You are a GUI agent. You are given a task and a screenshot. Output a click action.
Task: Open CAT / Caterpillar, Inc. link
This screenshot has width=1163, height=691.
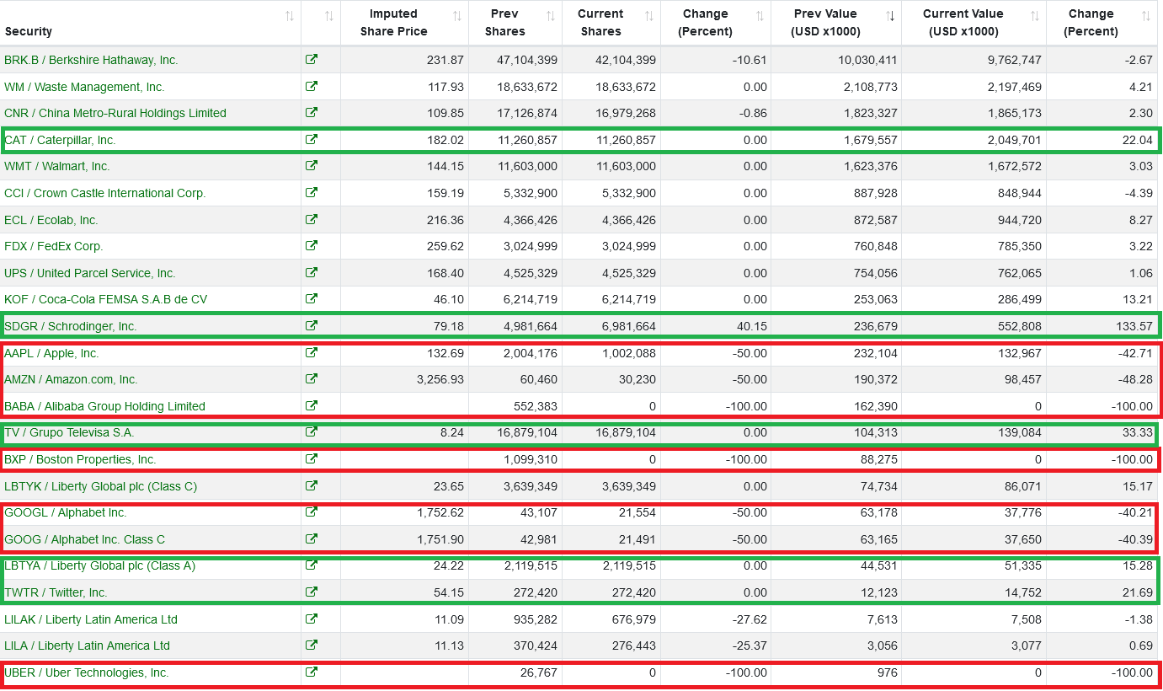pyautogui.click(x=60, y=140)
